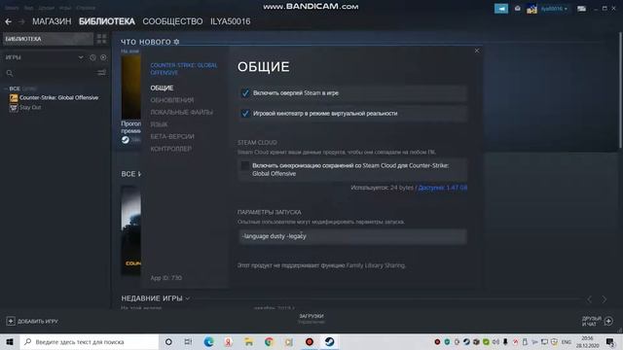Screen dimensions: 623x350
Task: Open What's New settings gear
Action: [176, 42]
